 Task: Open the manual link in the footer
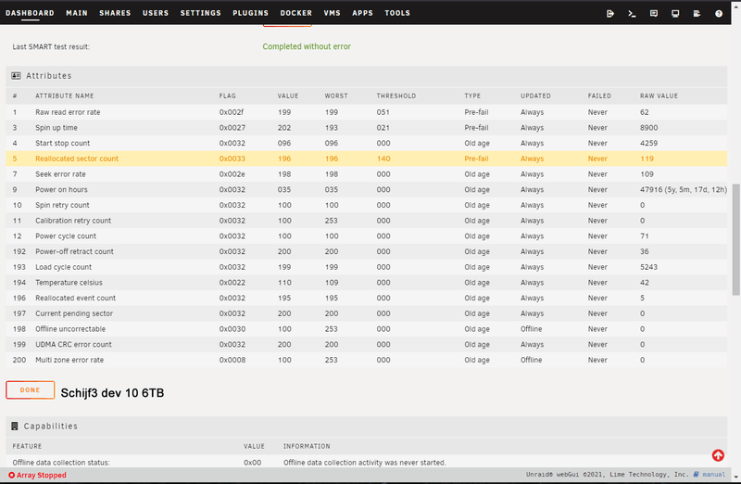713,475
